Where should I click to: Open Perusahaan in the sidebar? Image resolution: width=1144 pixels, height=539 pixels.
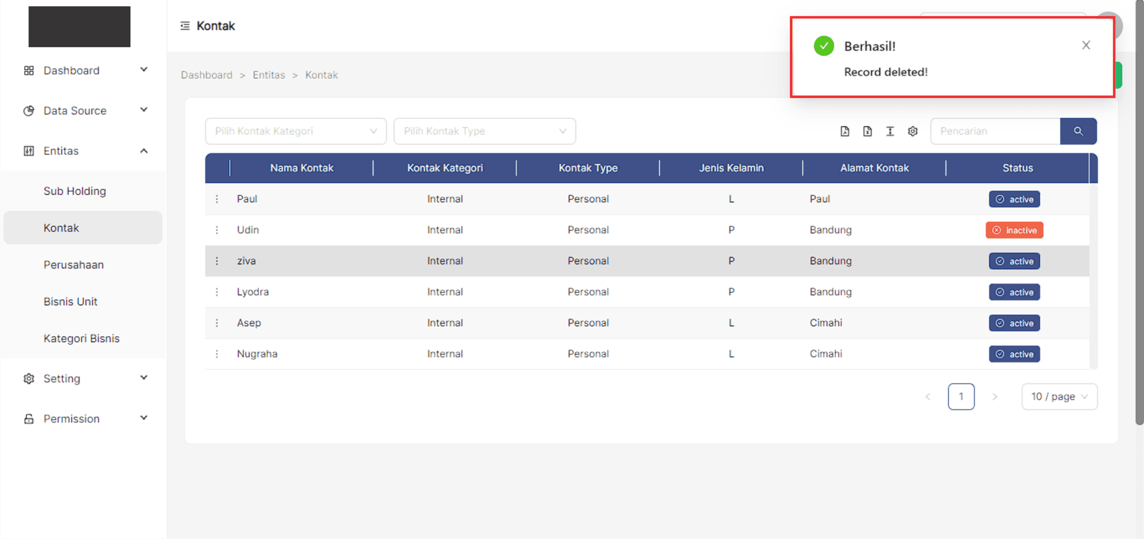(x=74, y=265)
